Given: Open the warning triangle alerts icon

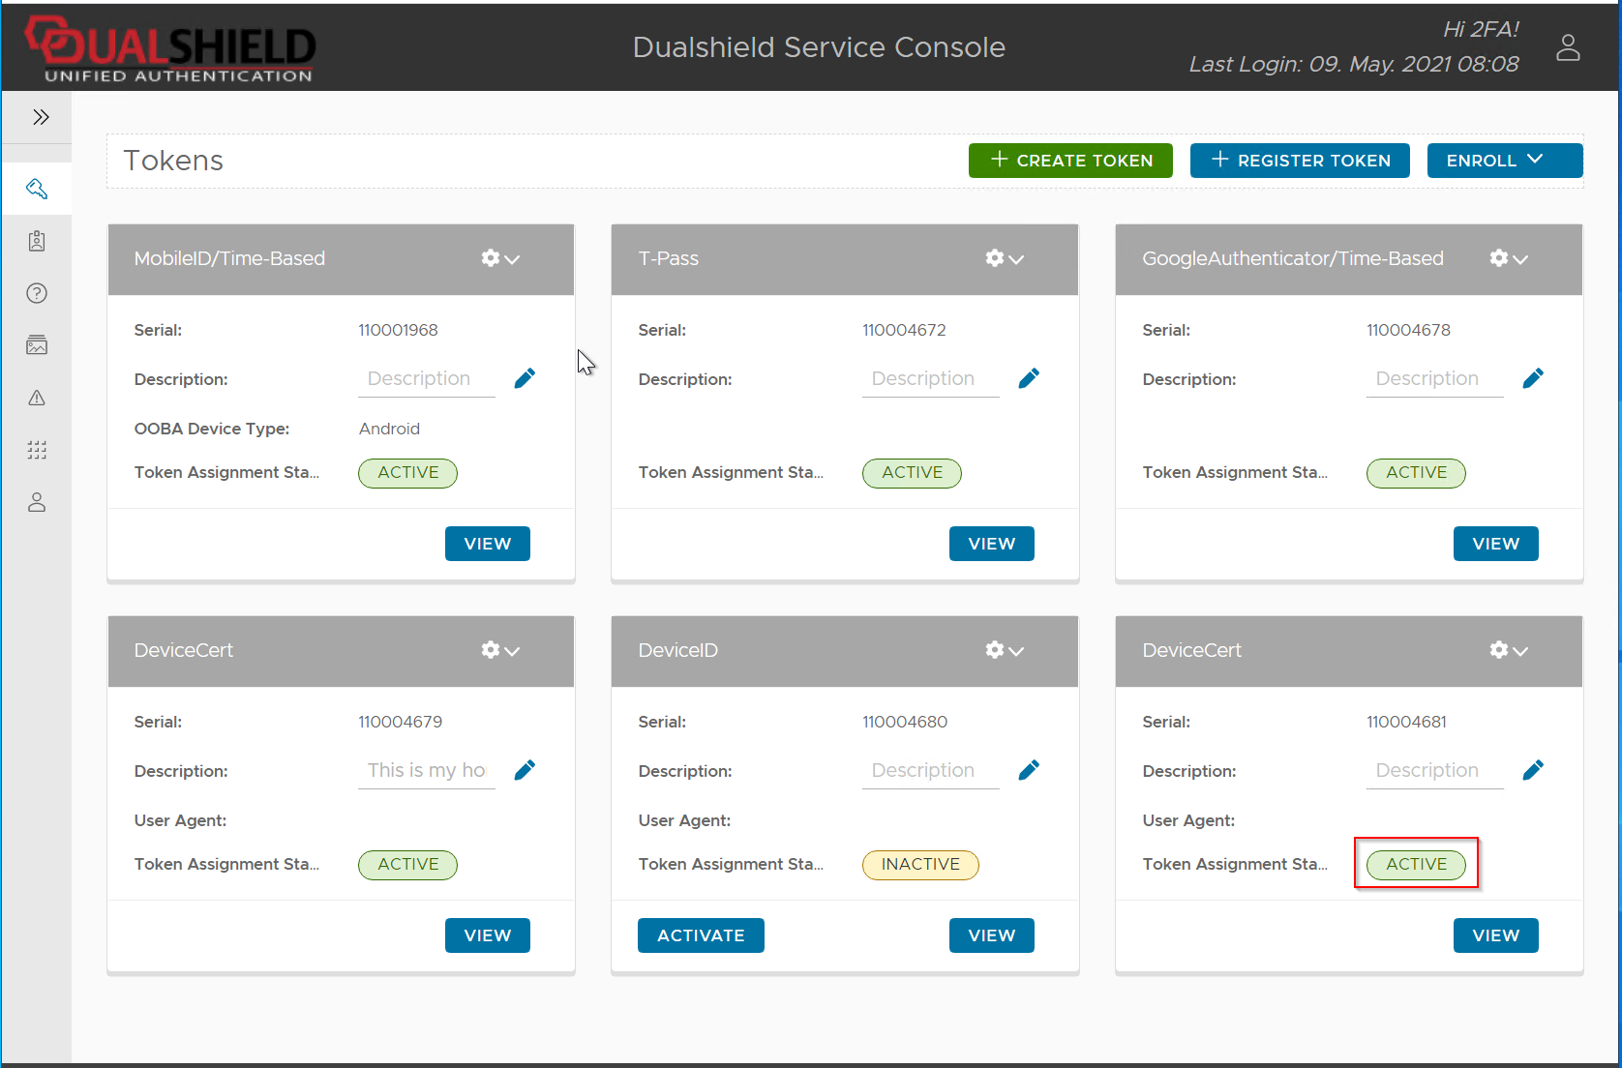Looking at the screenshot, I should pyautogui.click(x=37, y=398).
